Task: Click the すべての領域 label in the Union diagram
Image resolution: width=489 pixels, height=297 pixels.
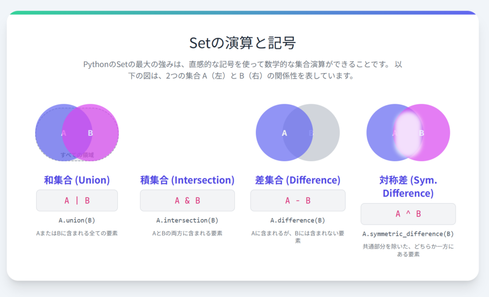Action: pos(77,155)
